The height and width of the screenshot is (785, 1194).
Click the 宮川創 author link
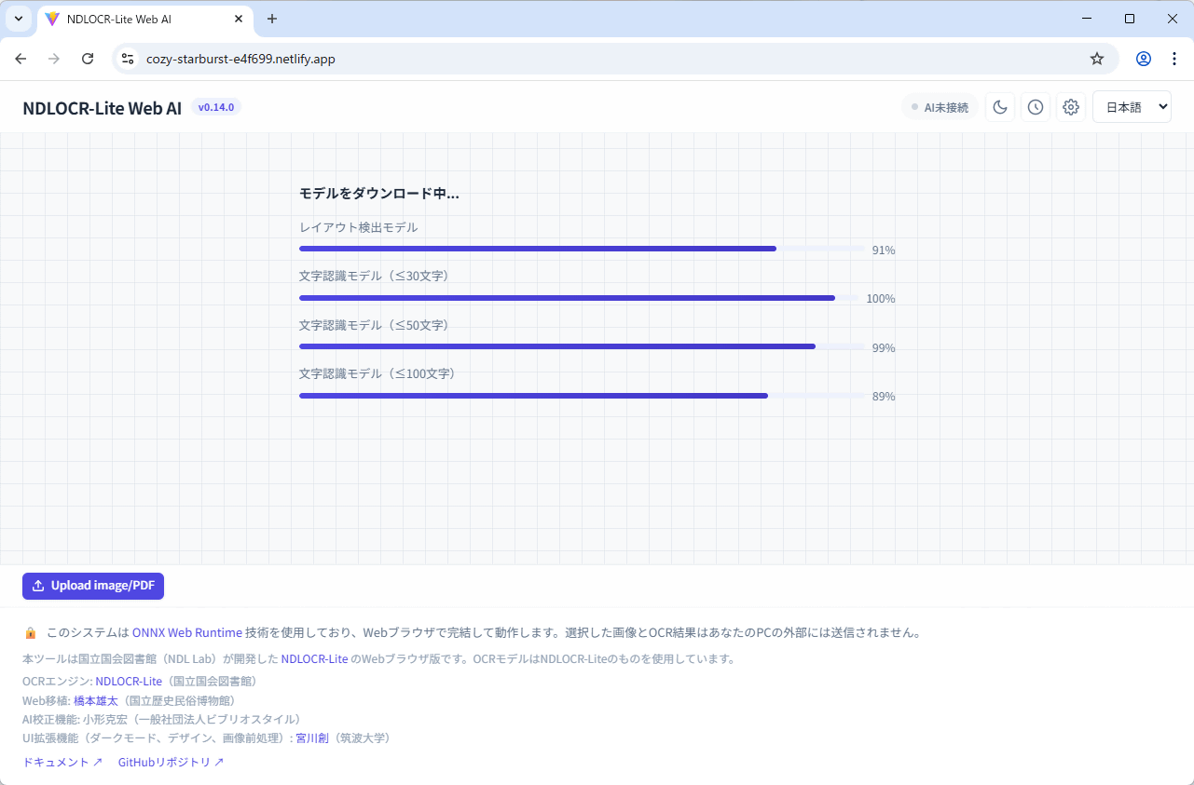311,738
